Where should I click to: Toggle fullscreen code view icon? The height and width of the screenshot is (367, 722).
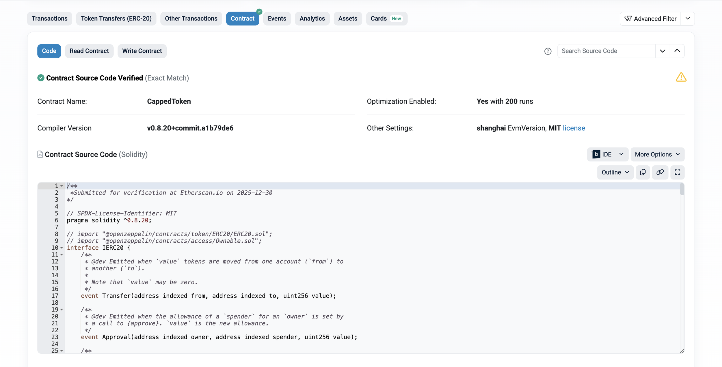(677, 172)
